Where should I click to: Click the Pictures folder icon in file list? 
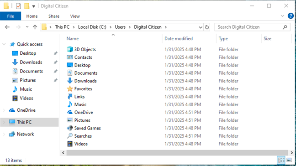(x=70, y=120)
